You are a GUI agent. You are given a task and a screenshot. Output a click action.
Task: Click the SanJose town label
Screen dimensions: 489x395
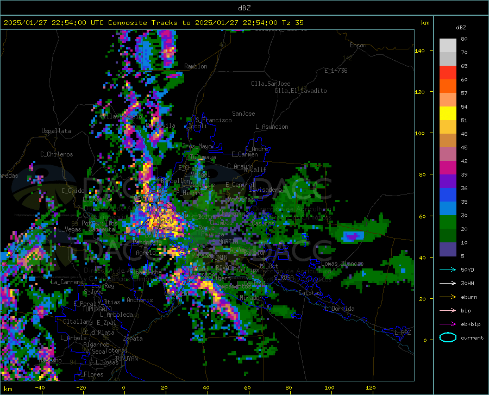pyautogui.click(x=243, y=114)
